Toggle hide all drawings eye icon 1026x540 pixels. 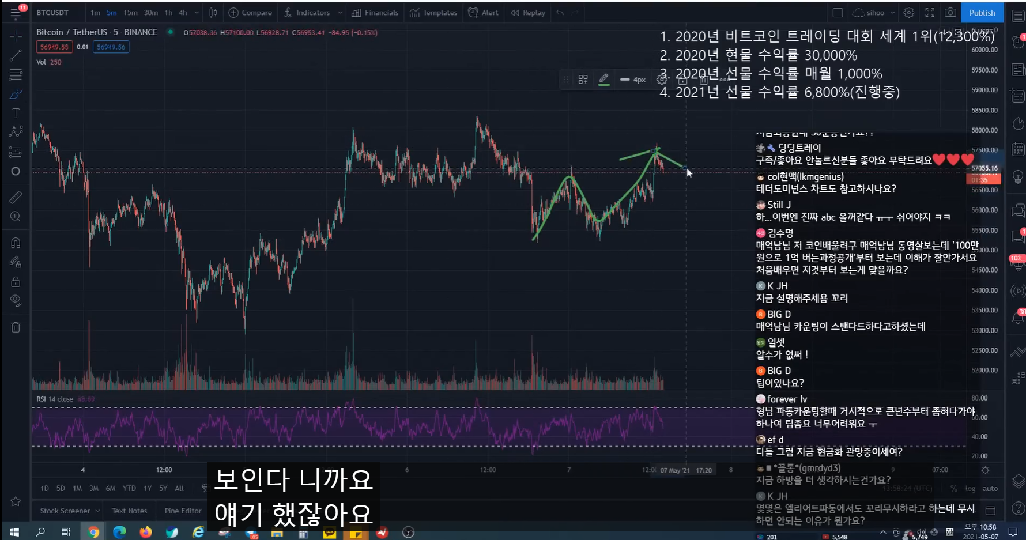click(16, 300)
